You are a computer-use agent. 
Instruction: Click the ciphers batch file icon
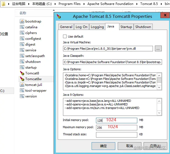(x=22, y=33)
